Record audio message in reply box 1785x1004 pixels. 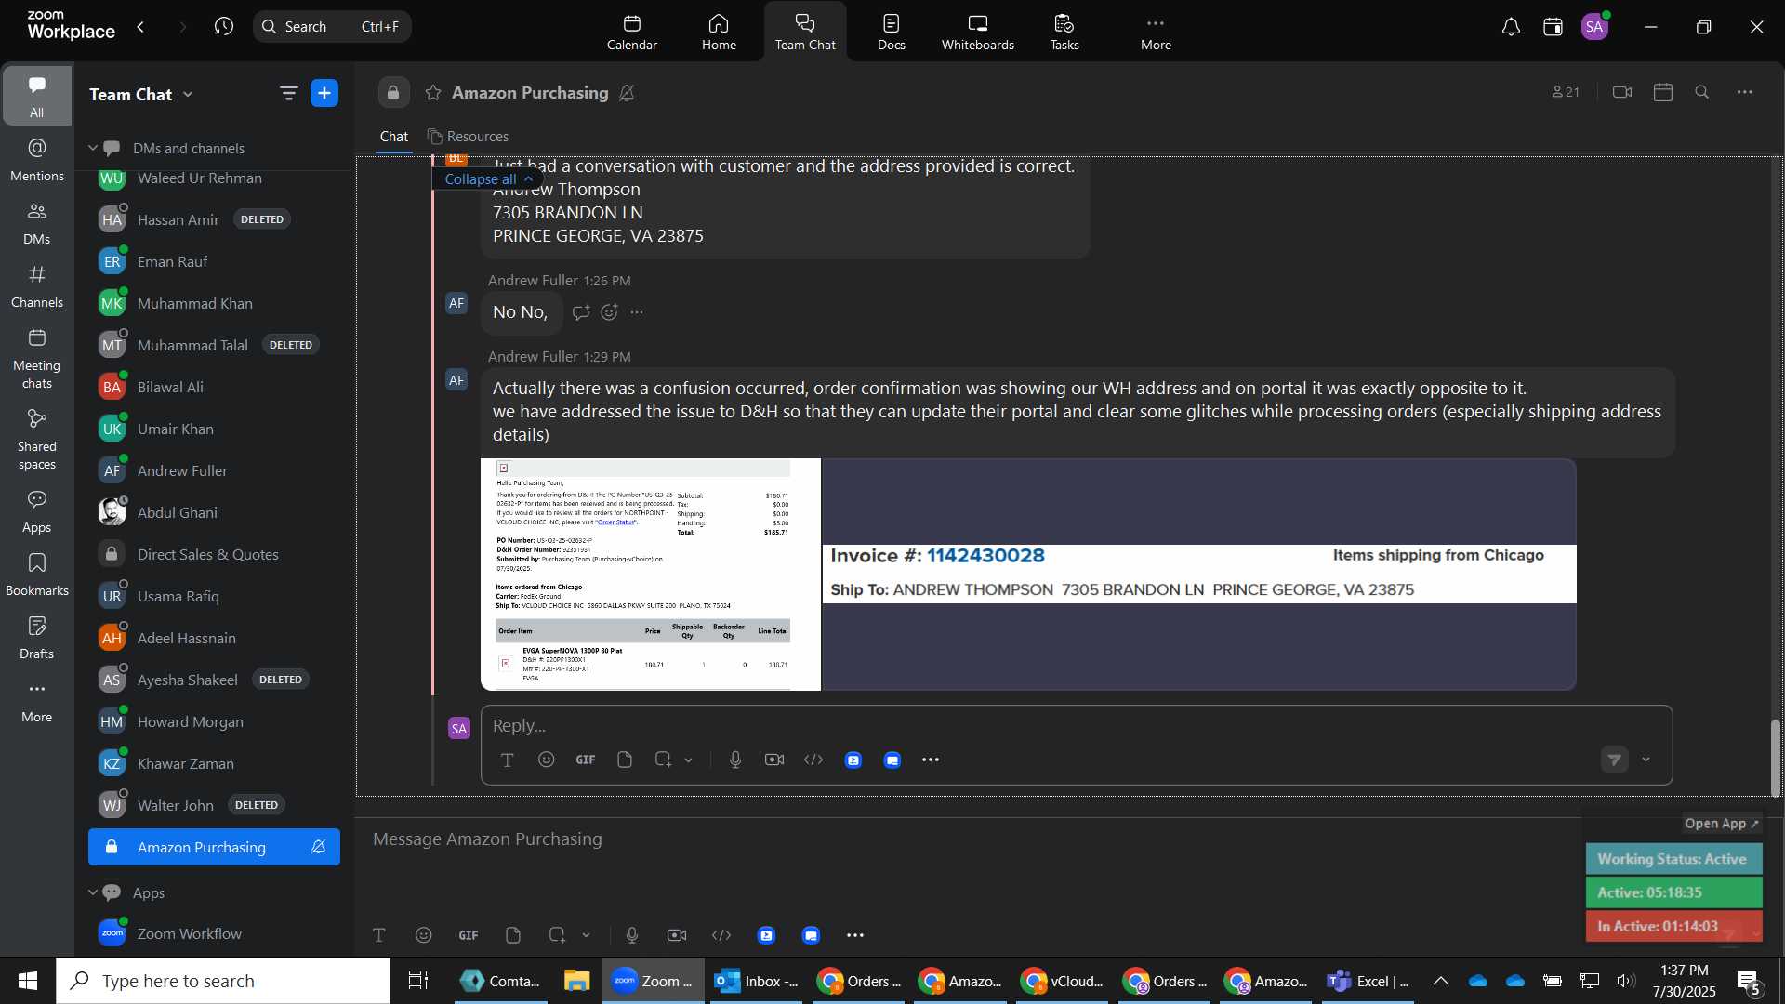click(735, 760)
